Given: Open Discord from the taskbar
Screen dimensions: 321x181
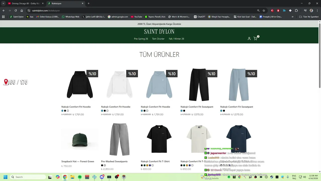Looking at the screenshot, I should point(102,177).
